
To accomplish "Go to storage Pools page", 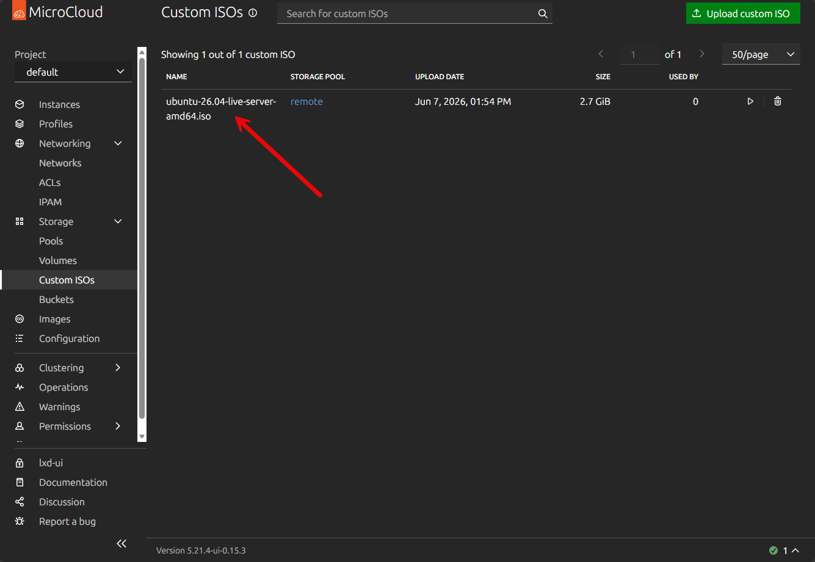I will point(51,241).
